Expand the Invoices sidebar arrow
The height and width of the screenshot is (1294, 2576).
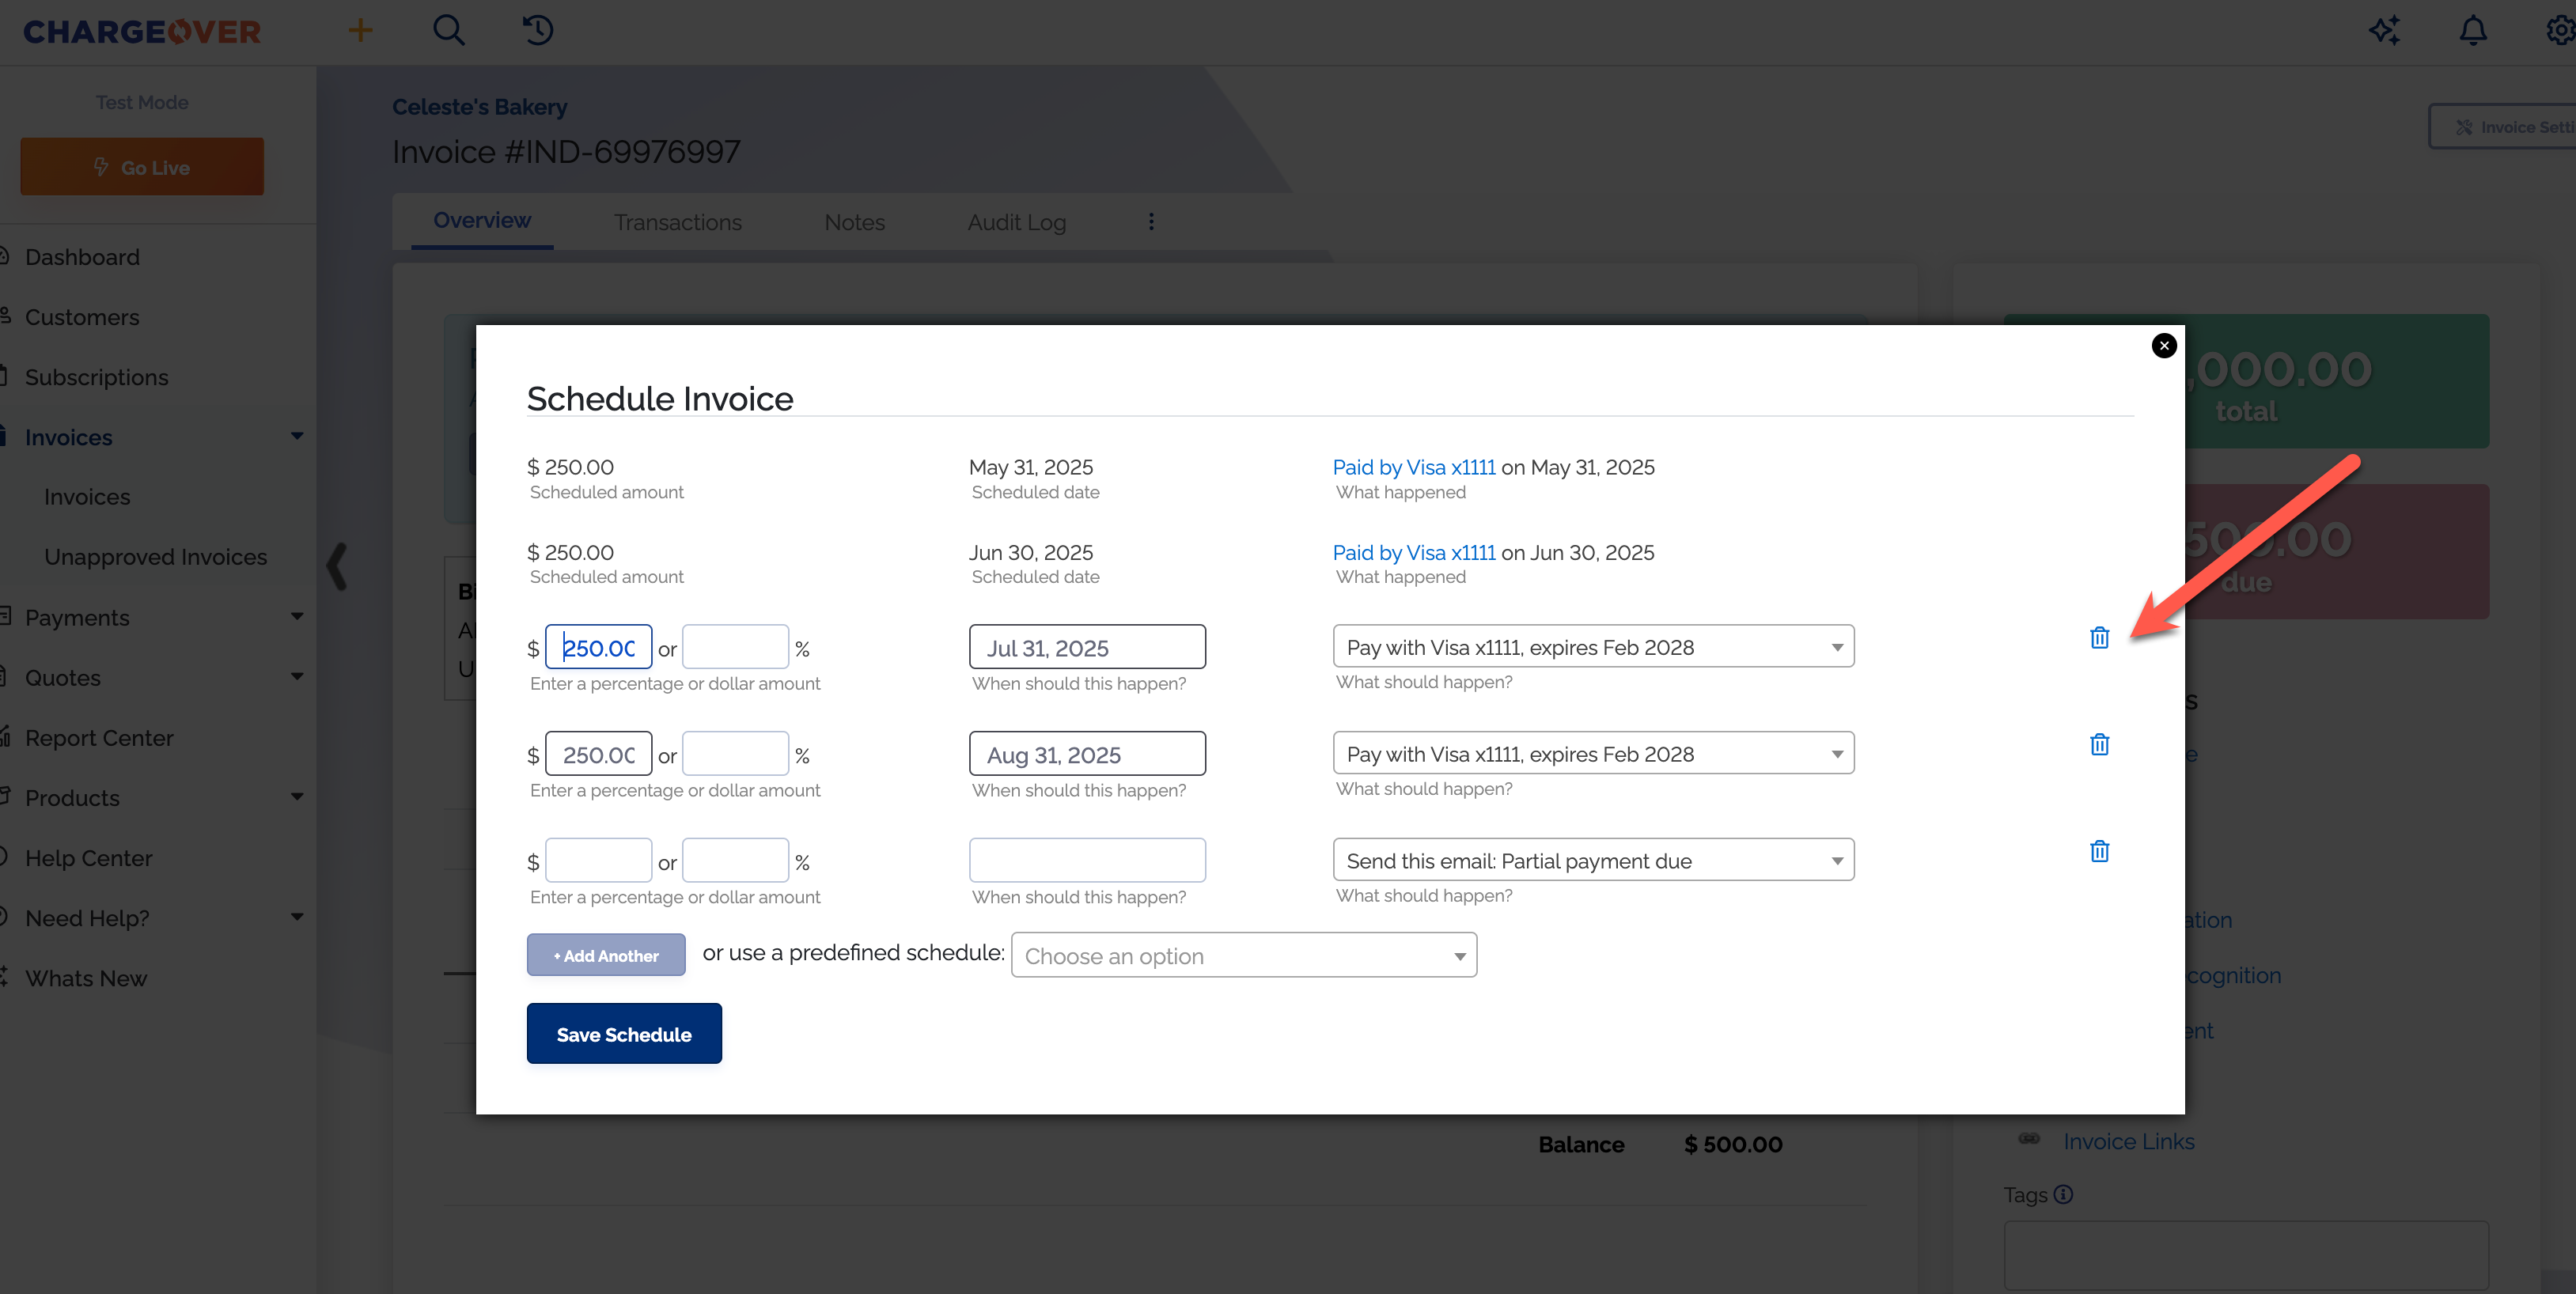click(297, 436)
